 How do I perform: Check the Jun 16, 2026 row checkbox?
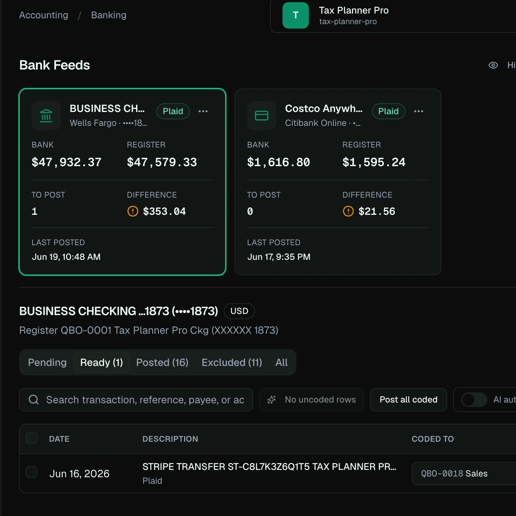tap(31, 472)
